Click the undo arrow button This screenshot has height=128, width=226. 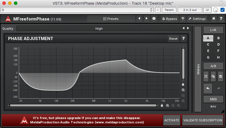(x=208, y=89)
